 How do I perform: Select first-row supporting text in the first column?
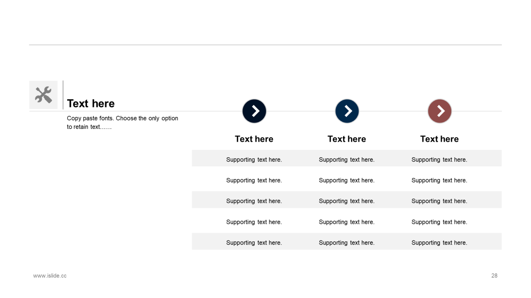pyautogui.click(x=254, y=160)
